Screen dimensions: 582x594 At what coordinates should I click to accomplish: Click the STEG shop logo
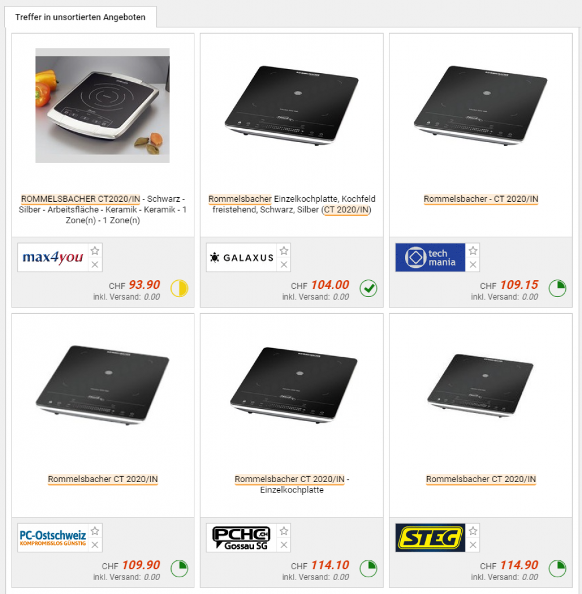pos(430,538)
